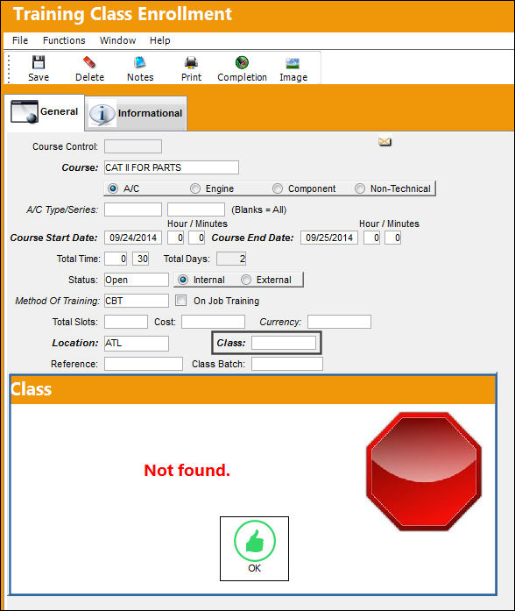Click the Cost input field
515x611 pixels.
coord(213,322)
